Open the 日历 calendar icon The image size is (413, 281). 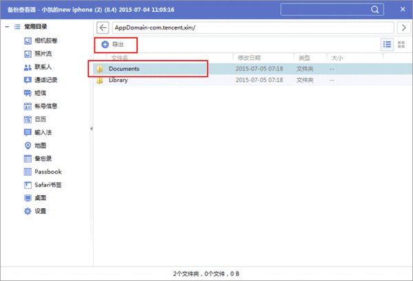[28, 119]
